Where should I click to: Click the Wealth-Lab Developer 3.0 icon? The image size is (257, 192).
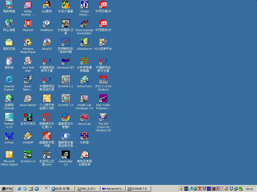(x=84, y=98)
